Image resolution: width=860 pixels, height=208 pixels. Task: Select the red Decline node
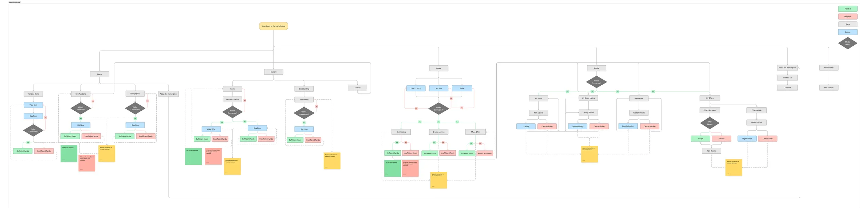(721, 139)
